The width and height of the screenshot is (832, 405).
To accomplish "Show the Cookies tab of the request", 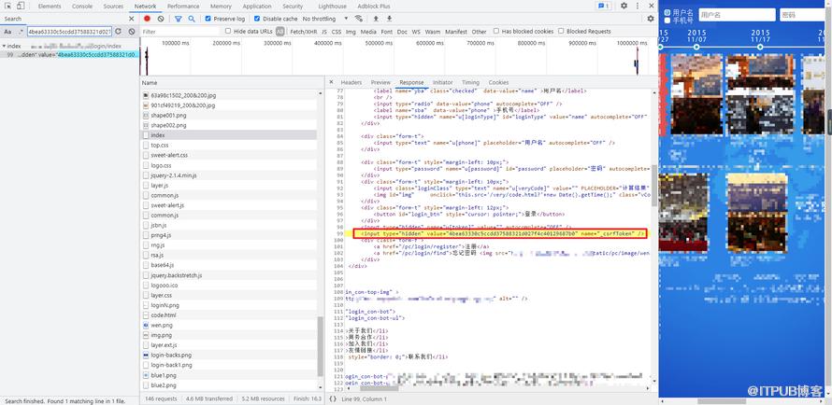I will coord(498,83).
